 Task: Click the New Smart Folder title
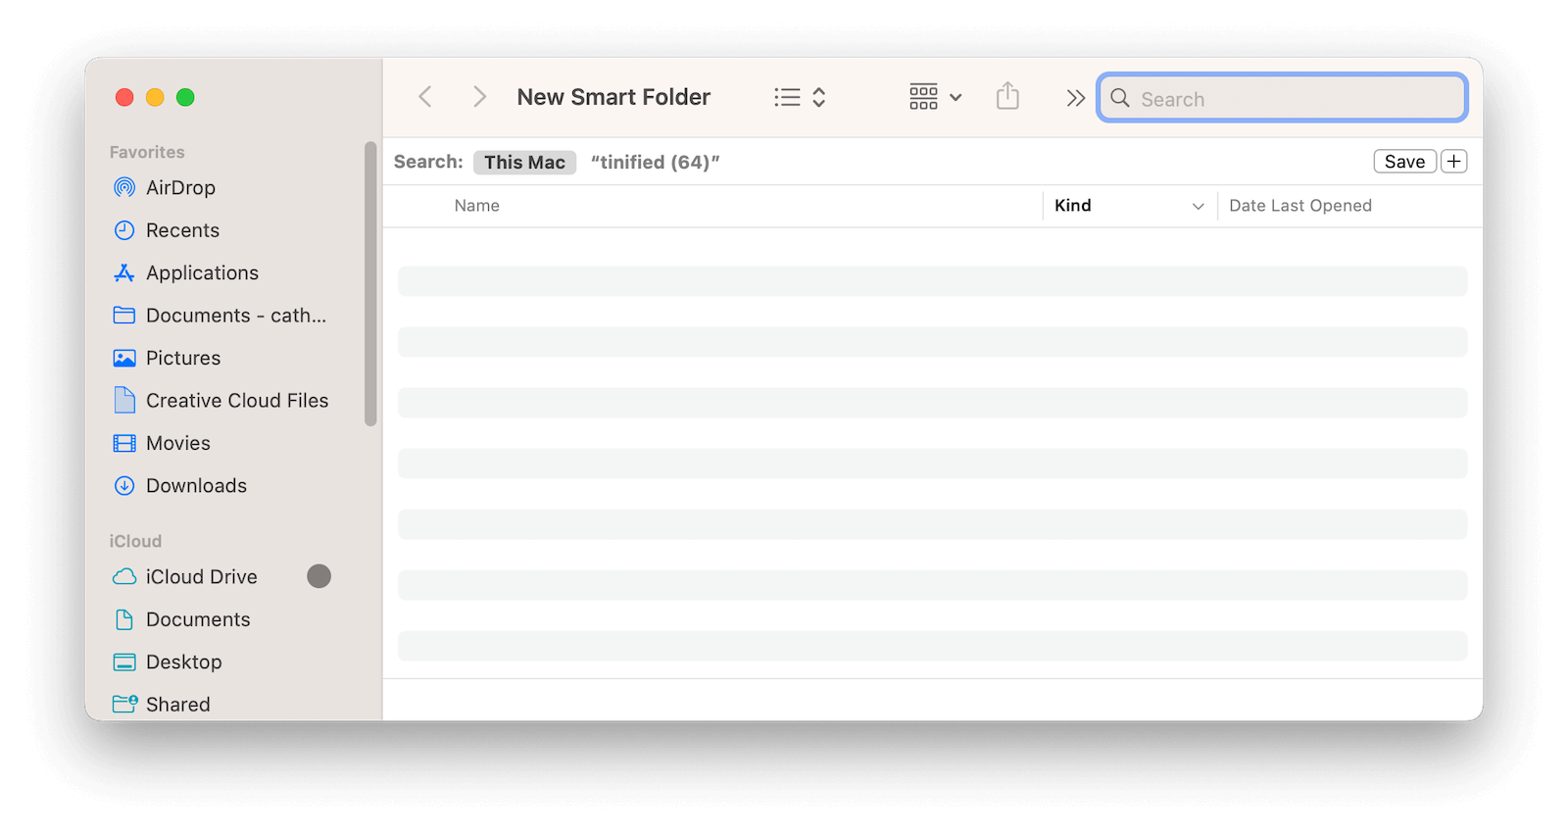613,97
